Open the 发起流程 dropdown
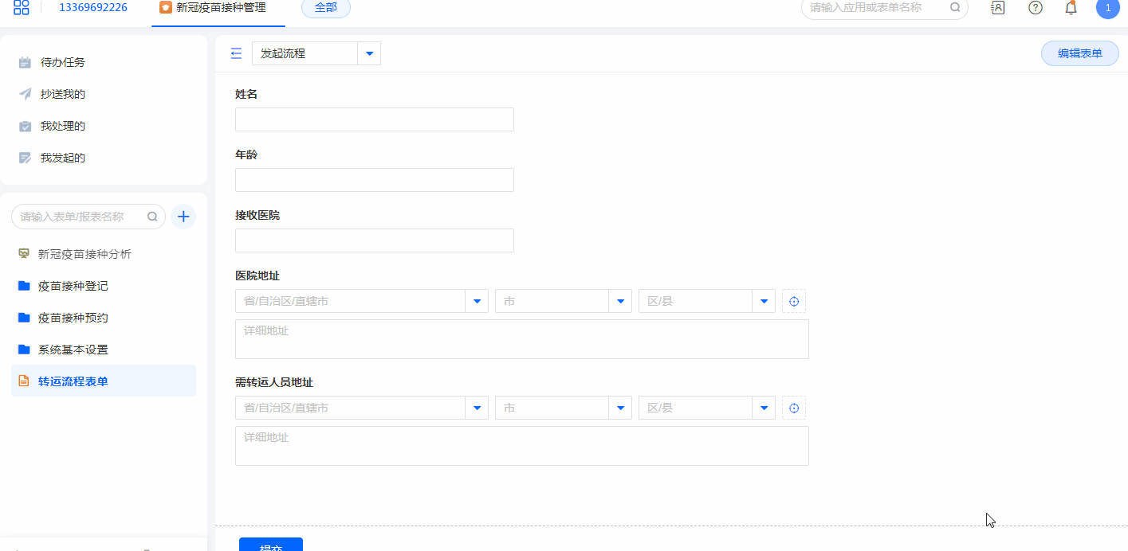Screen dimensions: 1128x551 369,53
